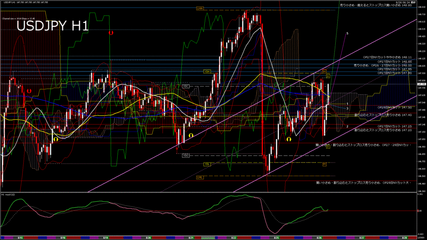Select the YDO level tag
The width and height of the screenshot is (427, 240).
(x=186, y=155)
